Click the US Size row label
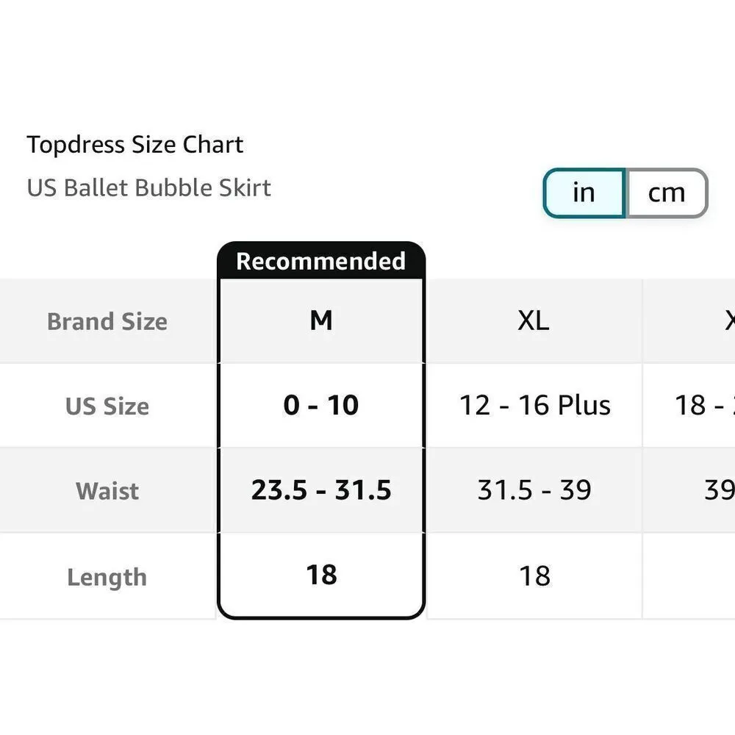This screenshot has height=735, width=735. coord(107,406)
